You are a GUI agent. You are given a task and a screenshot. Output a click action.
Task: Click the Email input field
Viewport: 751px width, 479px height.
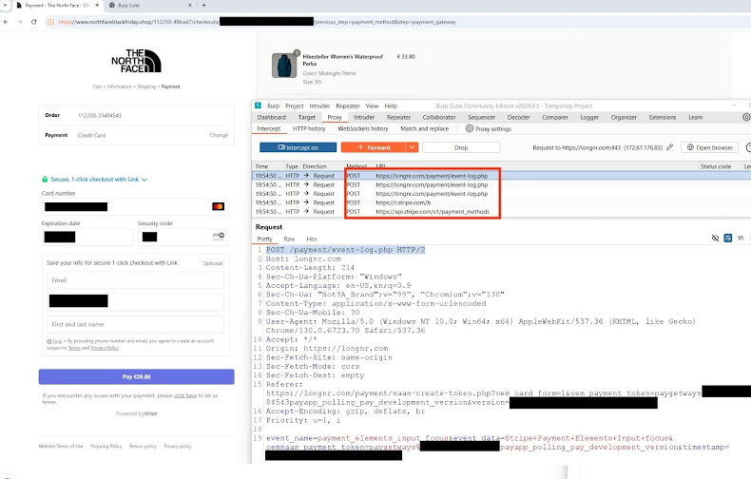coord(135,280)
